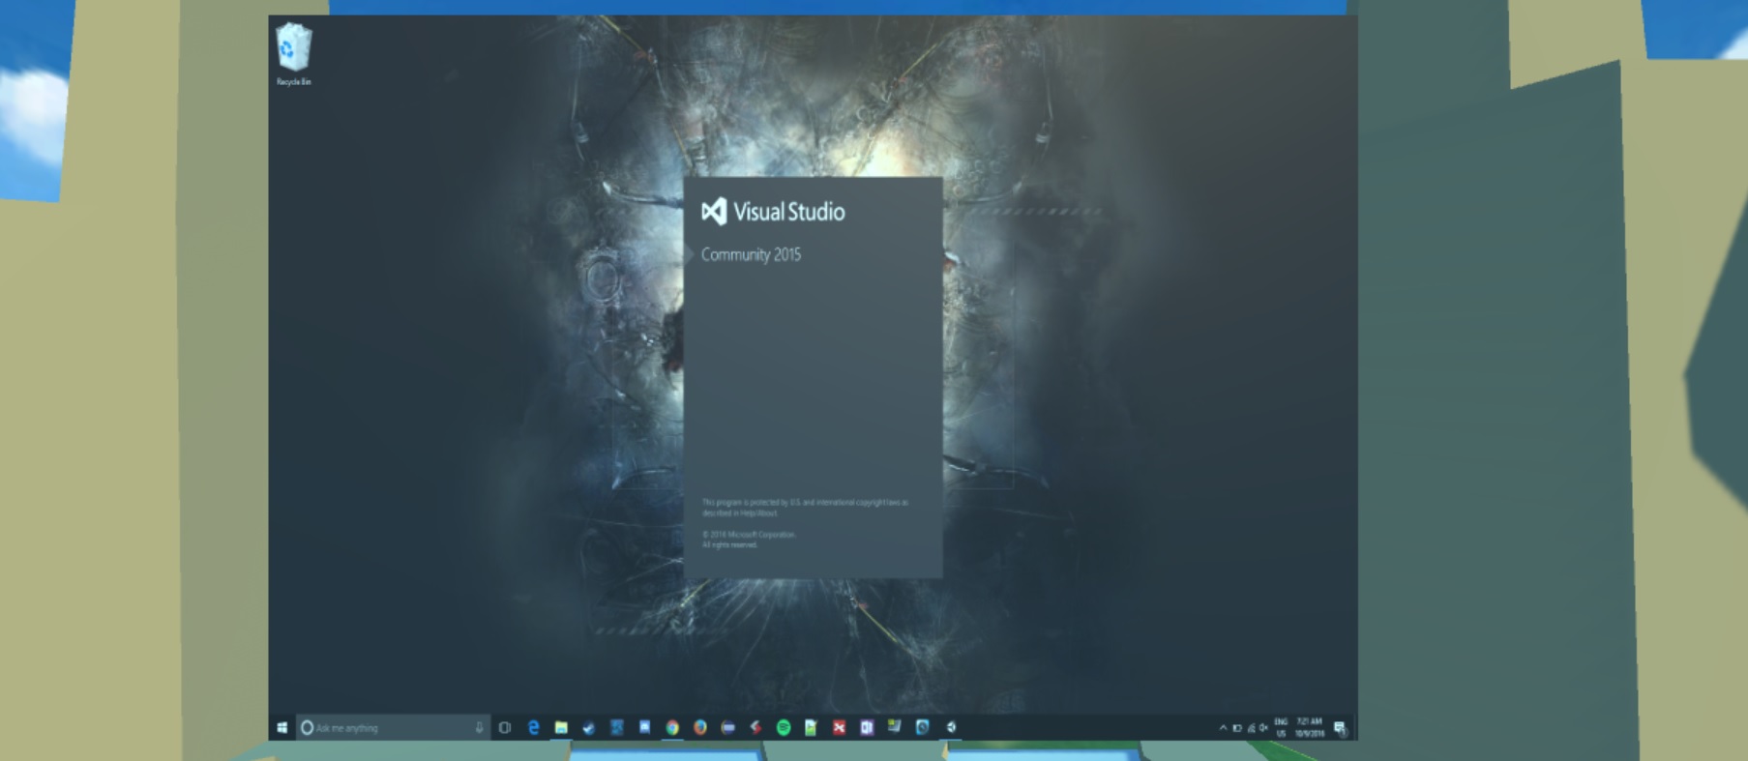1748x761 pixels.
Task: Open the purple Outlook-style taskbar icon
Action: pos(867,727)
